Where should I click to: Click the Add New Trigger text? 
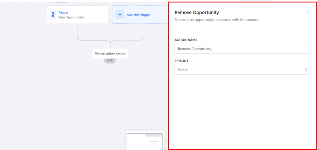click(x=138, y=15)
